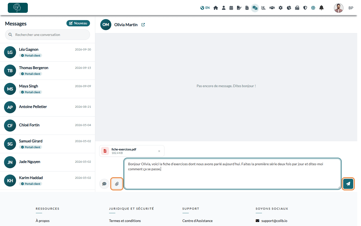Open Antoine Pelletier's conversation
Viewport: 361px width, 226px height.
pyautogui.click(x=47, y=107)
